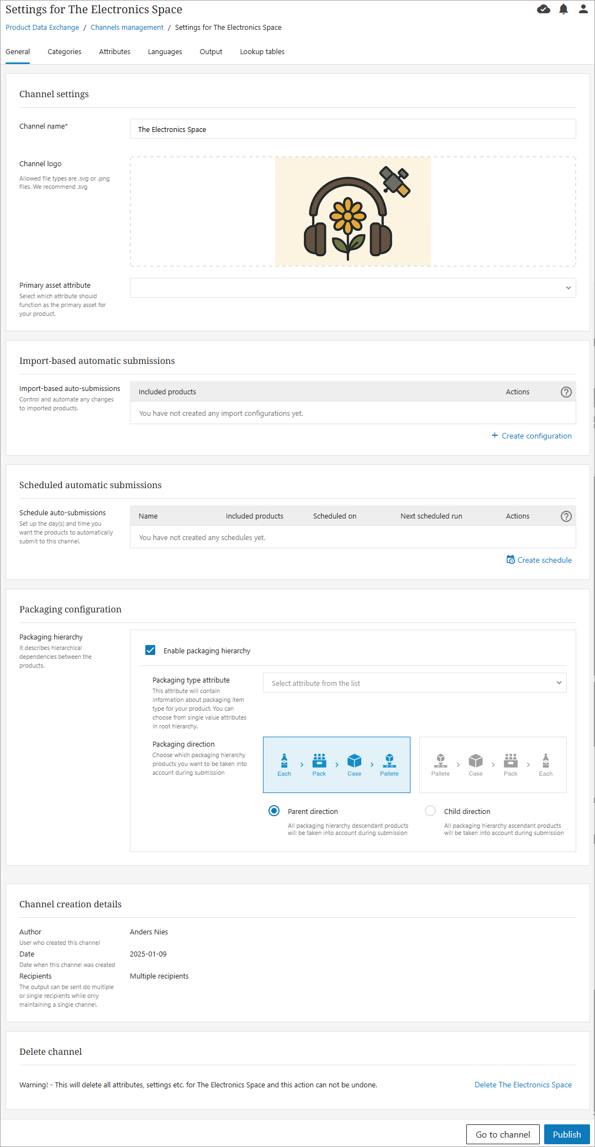The image size is (595, 1147).
Task: Click the cloud sync status icon
Action: [543, 9]
